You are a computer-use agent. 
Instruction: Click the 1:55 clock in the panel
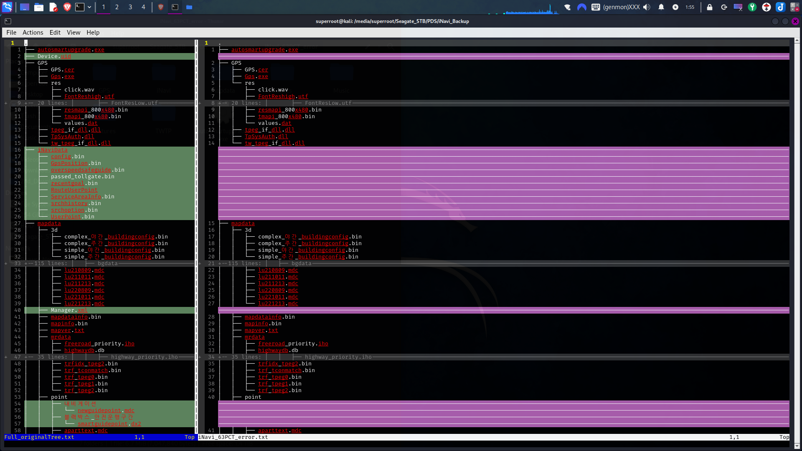pyautogui.click(x=690, y=7)
